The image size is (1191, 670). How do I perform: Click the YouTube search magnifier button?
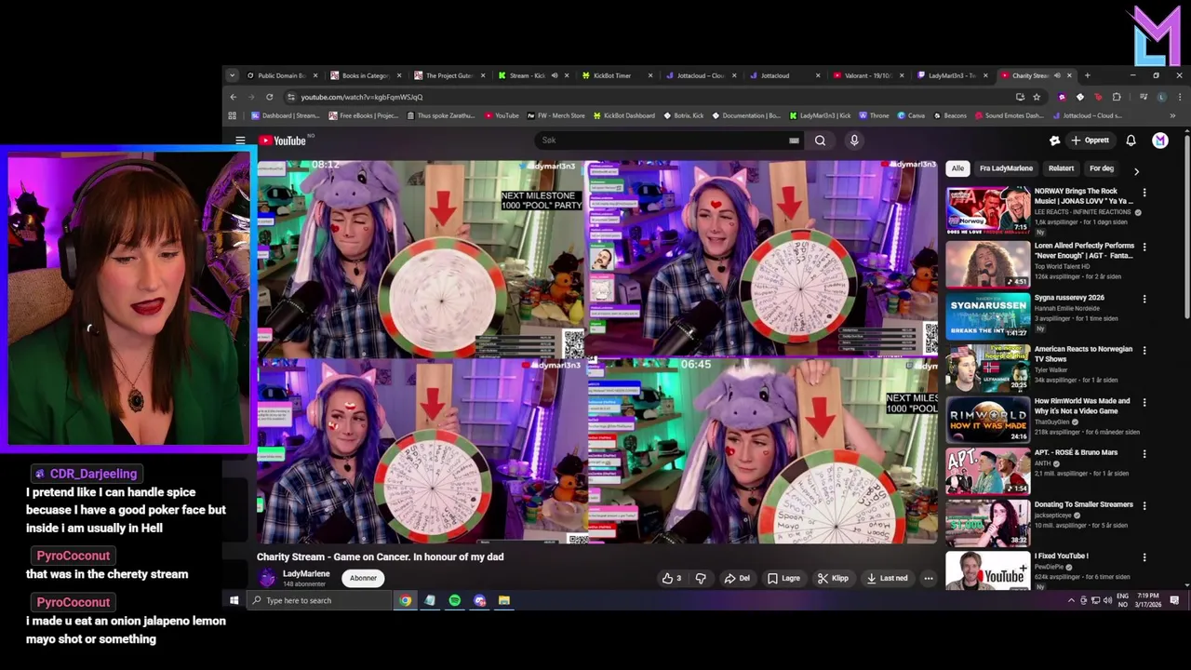point(820,141)
